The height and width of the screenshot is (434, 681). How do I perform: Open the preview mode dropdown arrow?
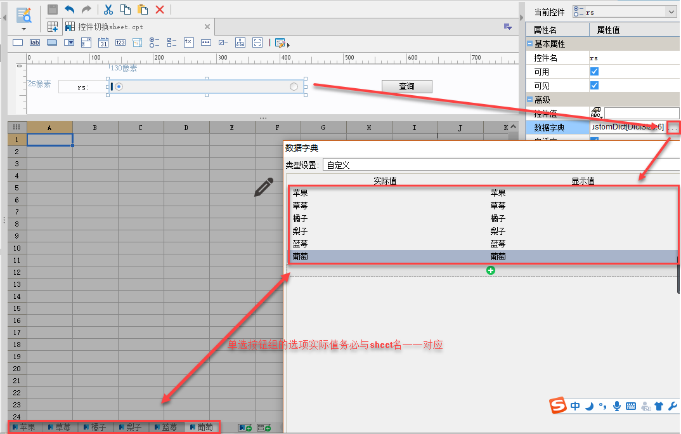[x=23, y=29]
